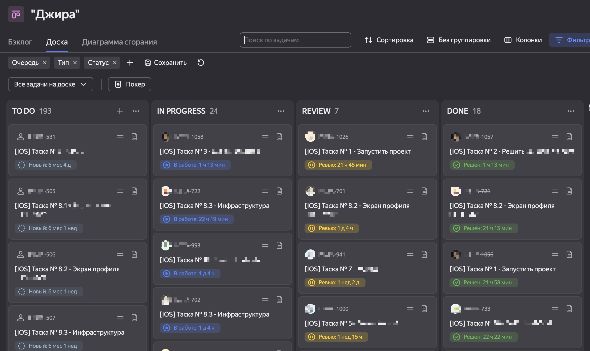Switch to the Диаграмма сгорания tab
Image resolution: width=590 pixels, height=351 pixels.
[x=119, y=42]
